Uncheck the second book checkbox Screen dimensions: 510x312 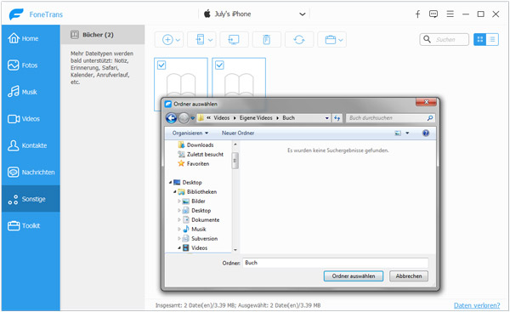click(219, 65)
